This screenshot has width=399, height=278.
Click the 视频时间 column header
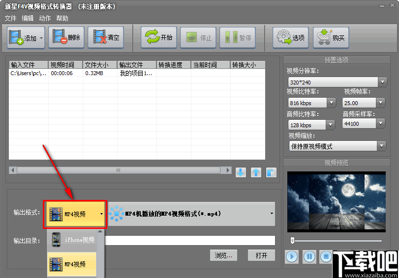coord(65,64)
